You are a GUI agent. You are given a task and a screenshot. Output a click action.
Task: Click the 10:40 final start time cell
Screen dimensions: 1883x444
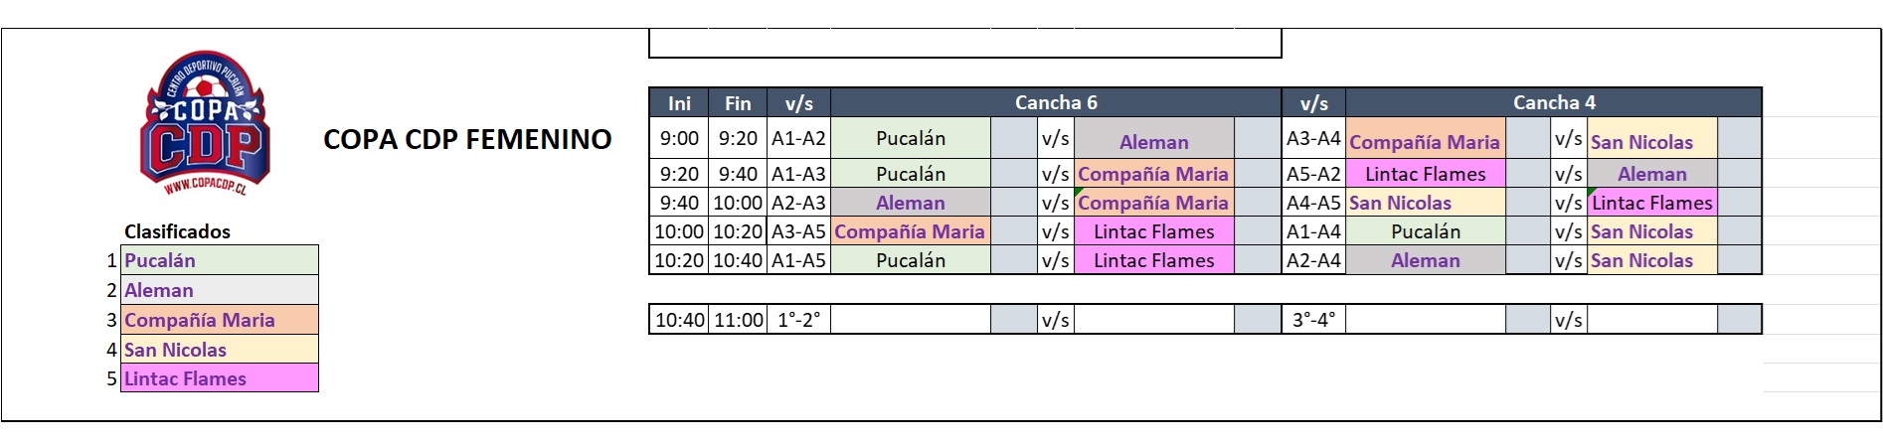tap(679, 320)
